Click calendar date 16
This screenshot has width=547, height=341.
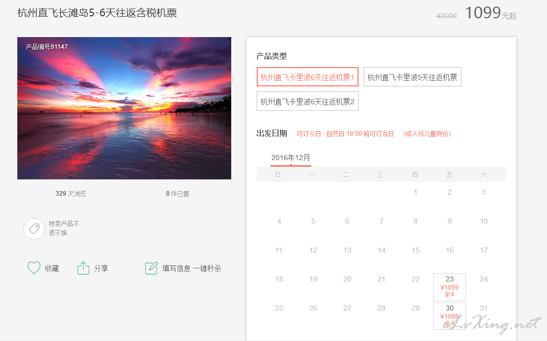(x=449, y=250)
